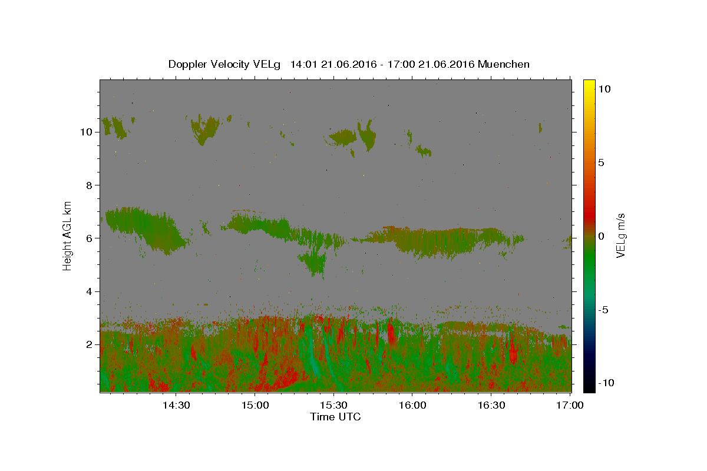This screenshot has height=471, width=707.
Task: Click the 'Time UTC' axis title
Action: coord(335,417)
